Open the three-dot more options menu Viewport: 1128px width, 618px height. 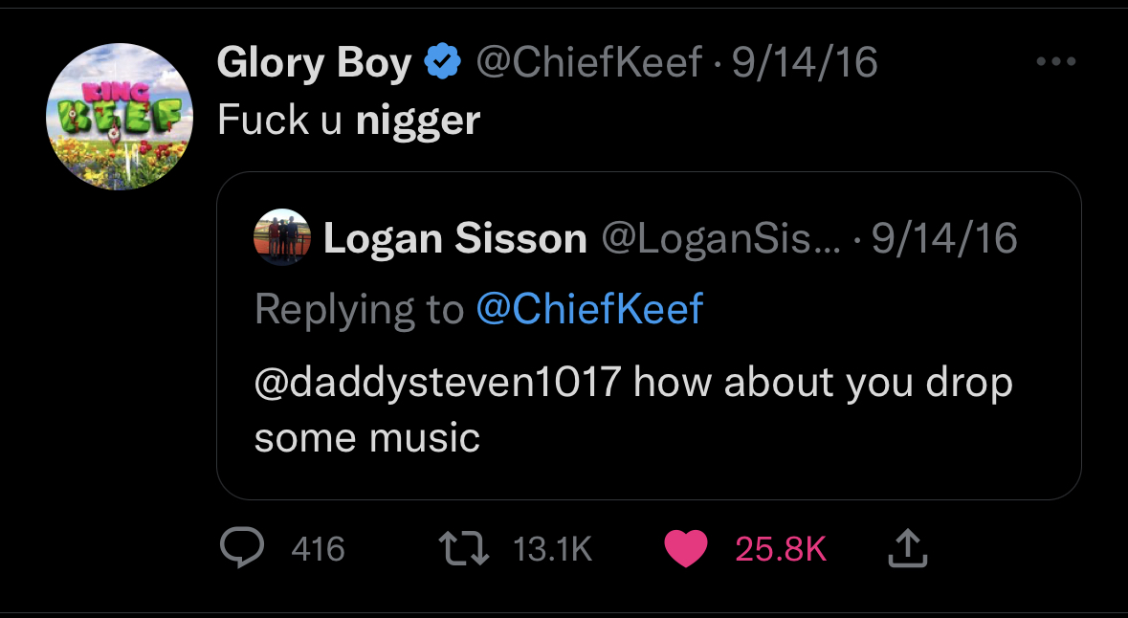pos(1056,62)
